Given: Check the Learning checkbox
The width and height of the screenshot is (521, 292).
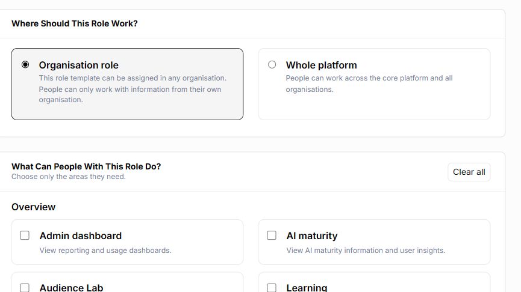Looking at the screenshot, I should pos(272,287).
